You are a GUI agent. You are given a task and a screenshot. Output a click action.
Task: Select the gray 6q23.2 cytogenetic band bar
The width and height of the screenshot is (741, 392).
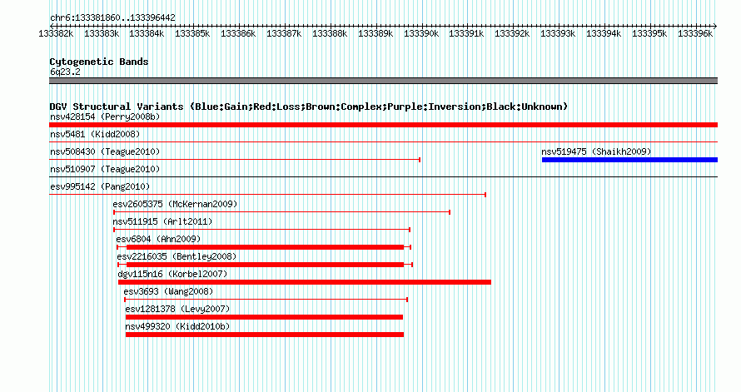tap(383, 81)
